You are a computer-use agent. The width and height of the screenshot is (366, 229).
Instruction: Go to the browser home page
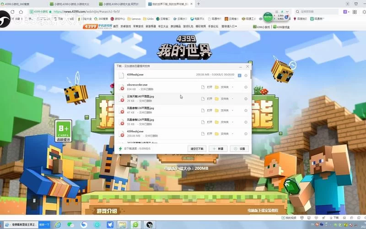[21, 12]
